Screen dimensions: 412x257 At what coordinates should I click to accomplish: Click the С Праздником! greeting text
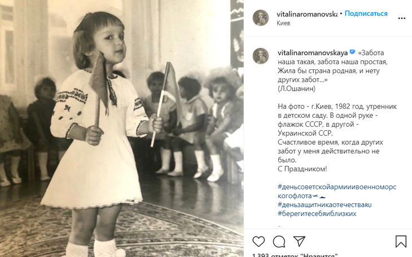pos(303,169)
